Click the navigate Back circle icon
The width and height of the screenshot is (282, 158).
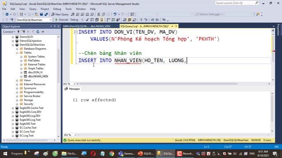tap(7, 14)
